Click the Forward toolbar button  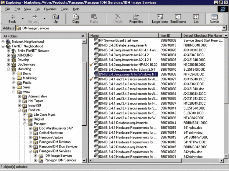pos(34,19)
